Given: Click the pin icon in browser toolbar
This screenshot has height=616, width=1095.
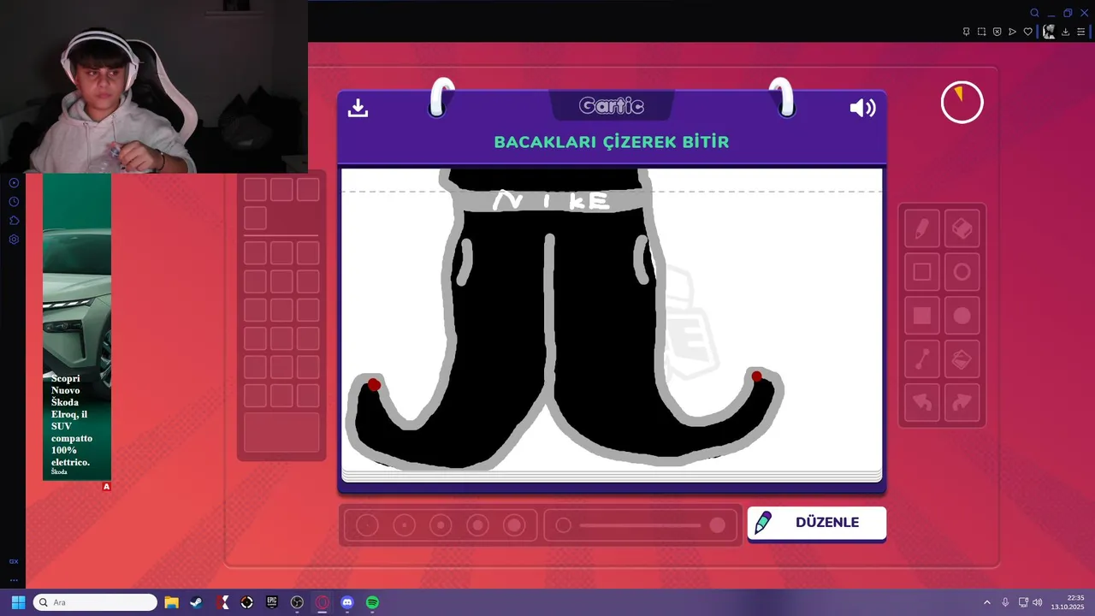Looking at the screenshot, I should [966, 32].
